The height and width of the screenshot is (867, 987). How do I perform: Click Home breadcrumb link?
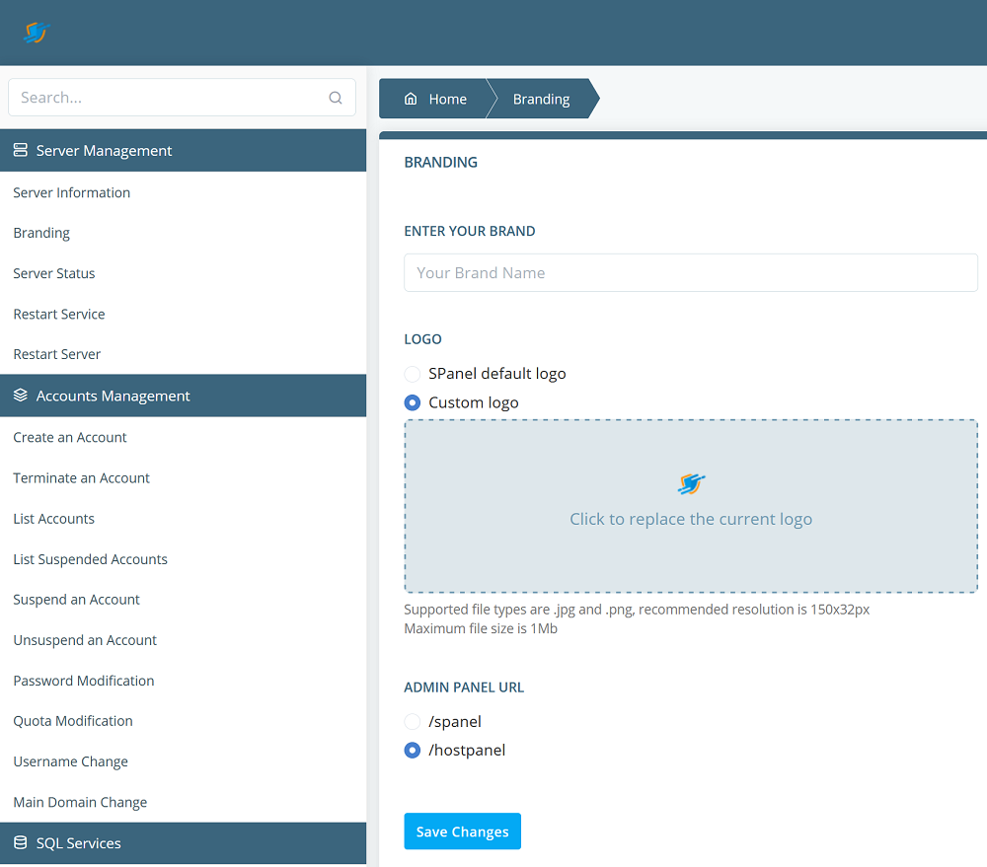pyautogui.click(x=447, y=99)
